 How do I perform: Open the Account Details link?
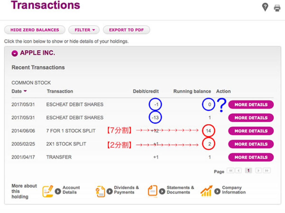[x=71, y=190]
